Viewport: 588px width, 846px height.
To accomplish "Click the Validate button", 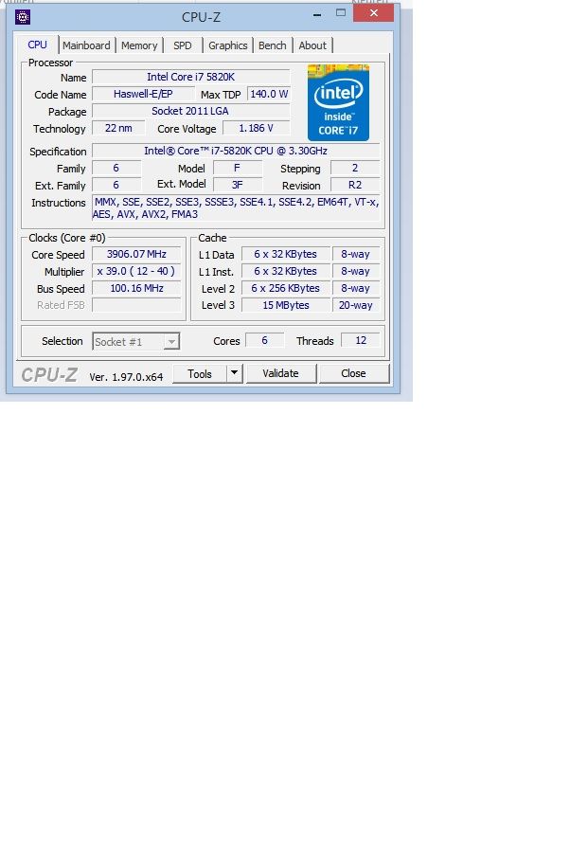I will point(280,373).
